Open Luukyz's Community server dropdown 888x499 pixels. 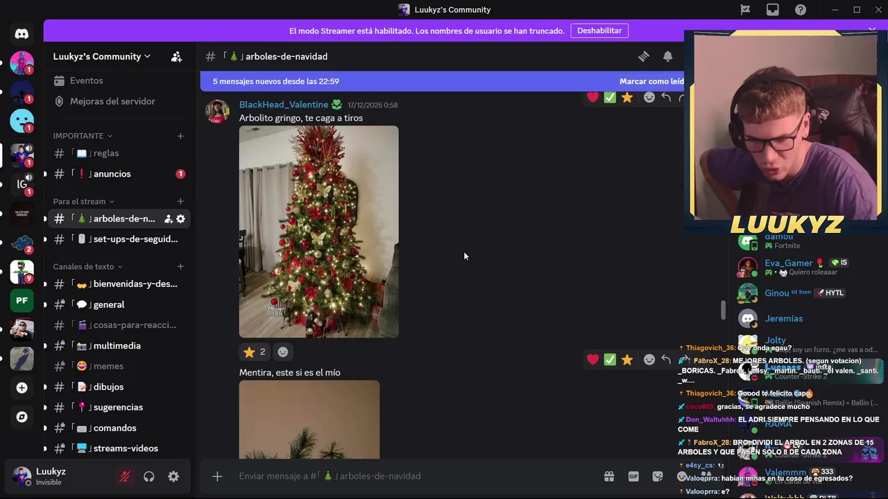(102, 56)
